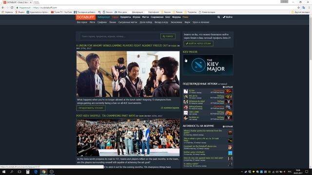Click the browser reload icon
The width and height of the screenshot is (312, 175).
[x=12, y=8]
